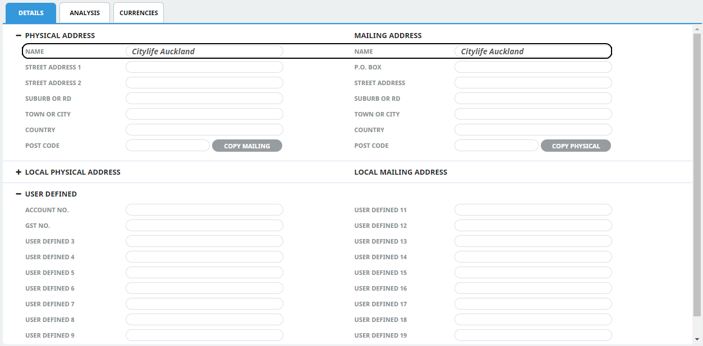Expand the Local Physical Address section
The width and height of the screenshot is (703, 346).
click(x=19, y=172)
